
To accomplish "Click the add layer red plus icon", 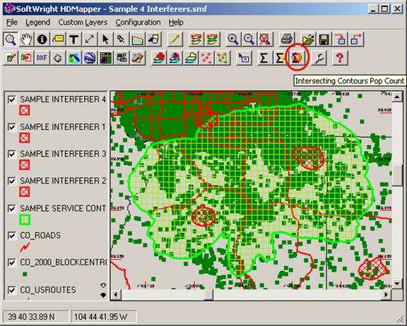I will point(159,58).
